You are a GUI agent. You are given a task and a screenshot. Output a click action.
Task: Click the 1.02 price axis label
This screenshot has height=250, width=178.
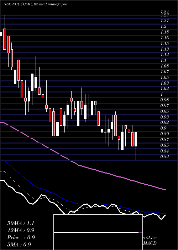click(x=164, y=89)
